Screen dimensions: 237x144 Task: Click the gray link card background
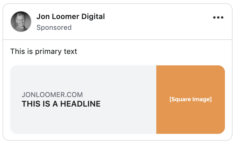tap(83, 100)
